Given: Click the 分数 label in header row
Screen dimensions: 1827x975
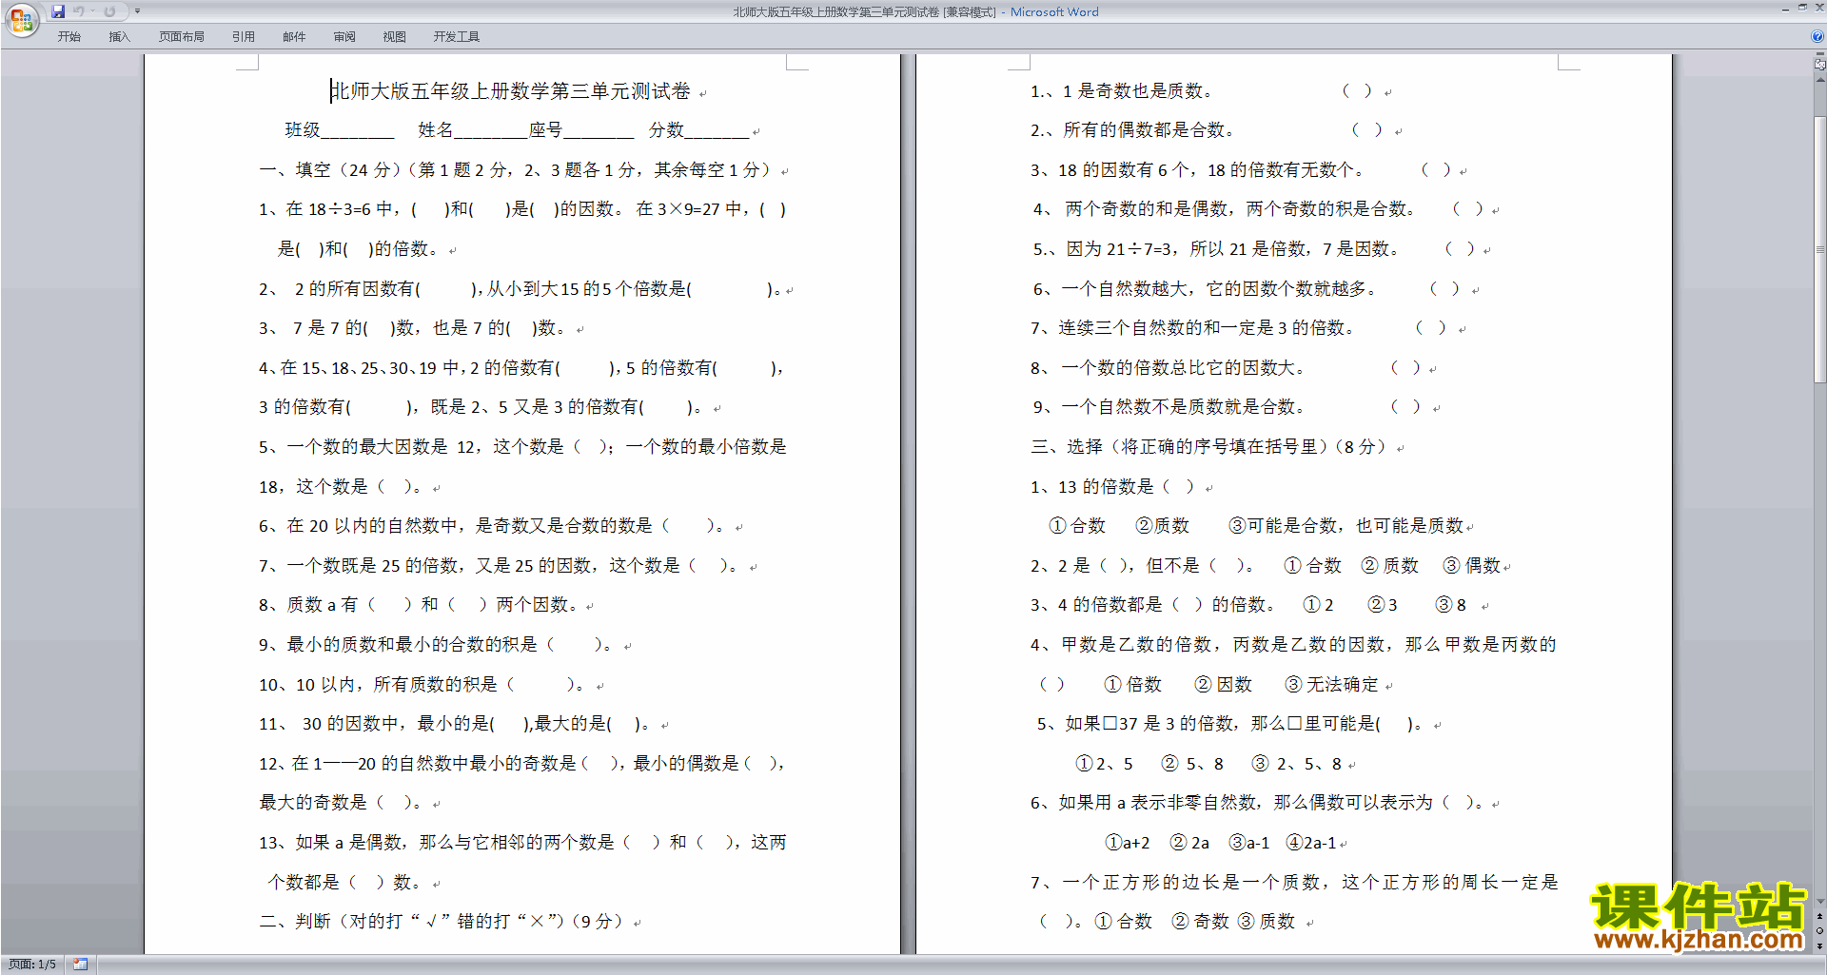Looking at the screenshot, I should point(666,130).
